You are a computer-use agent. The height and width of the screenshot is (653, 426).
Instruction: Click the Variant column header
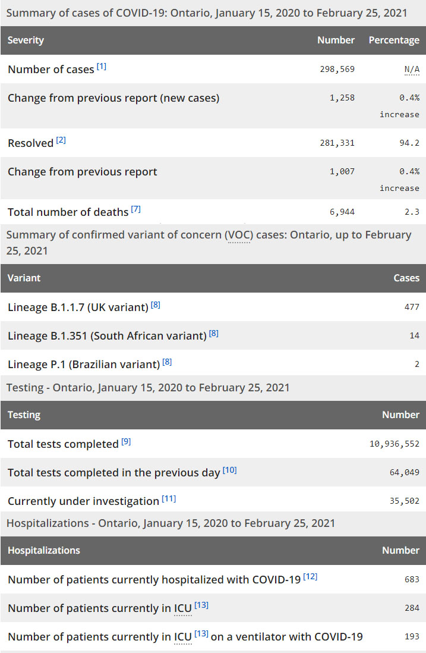[24, 278]
